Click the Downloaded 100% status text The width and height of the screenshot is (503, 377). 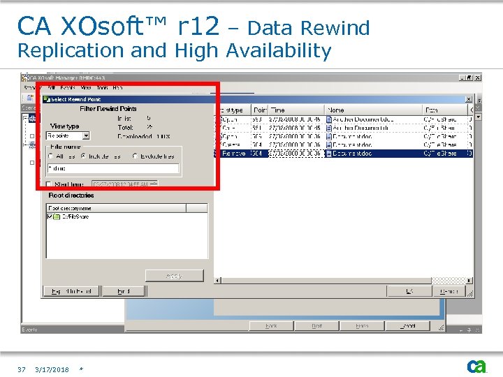144,136
